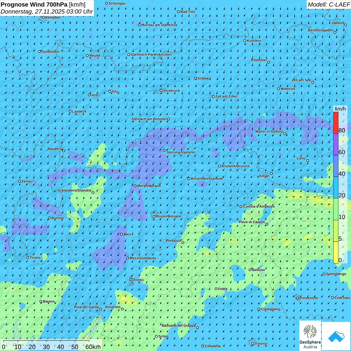Click the Pieve di Cadore label
351x351 pixels.
tap(252, 222)
